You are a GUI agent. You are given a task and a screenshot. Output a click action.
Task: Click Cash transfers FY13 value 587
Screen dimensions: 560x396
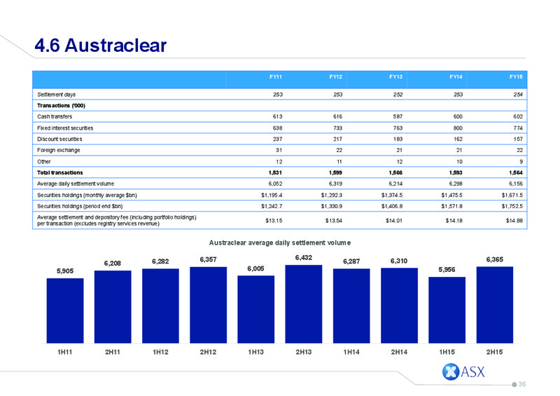[x=398, y=116]
